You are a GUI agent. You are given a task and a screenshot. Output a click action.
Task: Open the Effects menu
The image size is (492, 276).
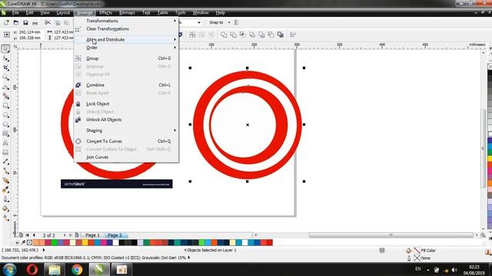click(x=105, y=12)
